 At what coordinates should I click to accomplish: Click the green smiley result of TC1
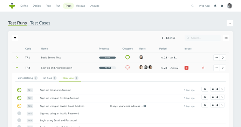point(19,90)
